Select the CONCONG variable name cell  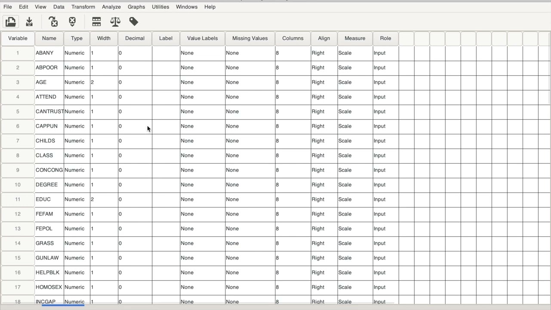tap(49, 170)
